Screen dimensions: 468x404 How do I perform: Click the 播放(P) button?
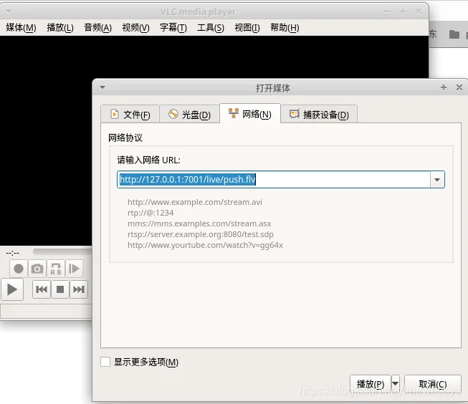pyautogui.click(x=370, y=384)
